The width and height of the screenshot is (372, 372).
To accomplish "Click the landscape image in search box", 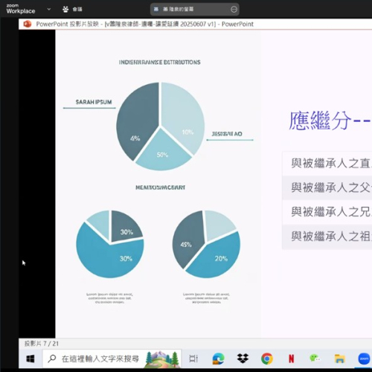I will [162, 359].
